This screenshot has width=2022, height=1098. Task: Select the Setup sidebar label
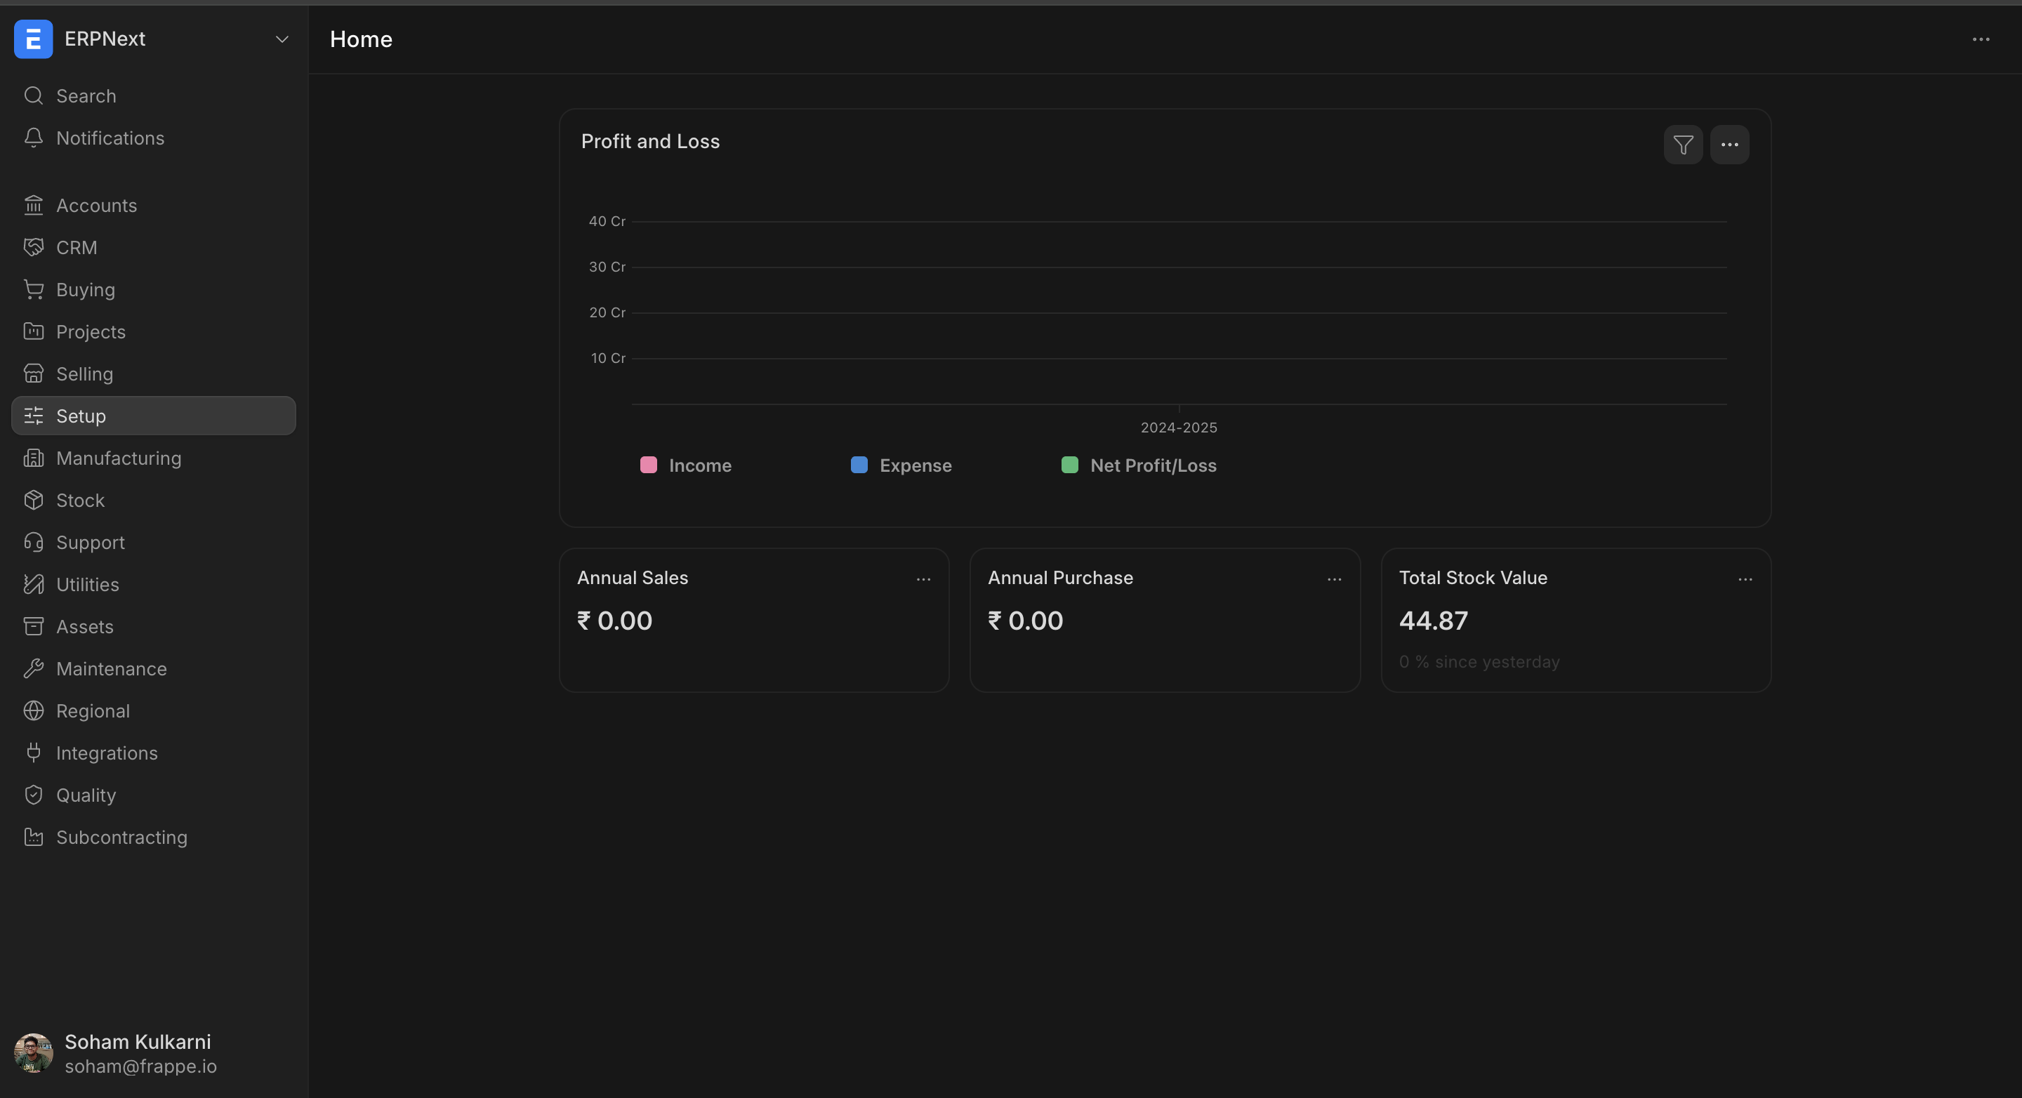click(x=81, y=416)
